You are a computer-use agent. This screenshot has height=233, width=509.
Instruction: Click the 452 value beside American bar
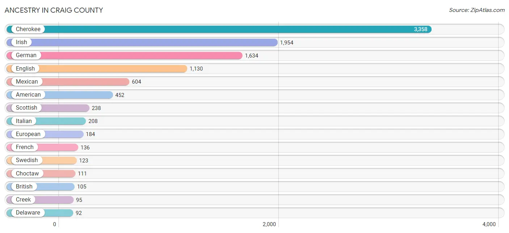(x=120, y=95)
